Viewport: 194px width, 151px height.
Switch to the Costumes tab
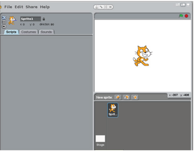[x=28, y=32]
